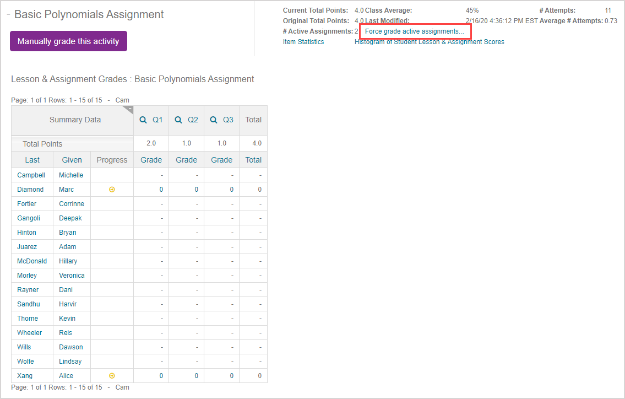Click the magnifier icon for Q2
625x399 pixels.
pyautogui.click(x=178, y=120)
